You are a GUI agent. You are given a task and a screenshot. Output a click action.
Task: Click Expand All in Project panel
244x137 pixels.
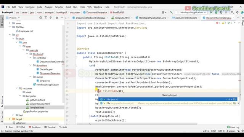[46, 18]
